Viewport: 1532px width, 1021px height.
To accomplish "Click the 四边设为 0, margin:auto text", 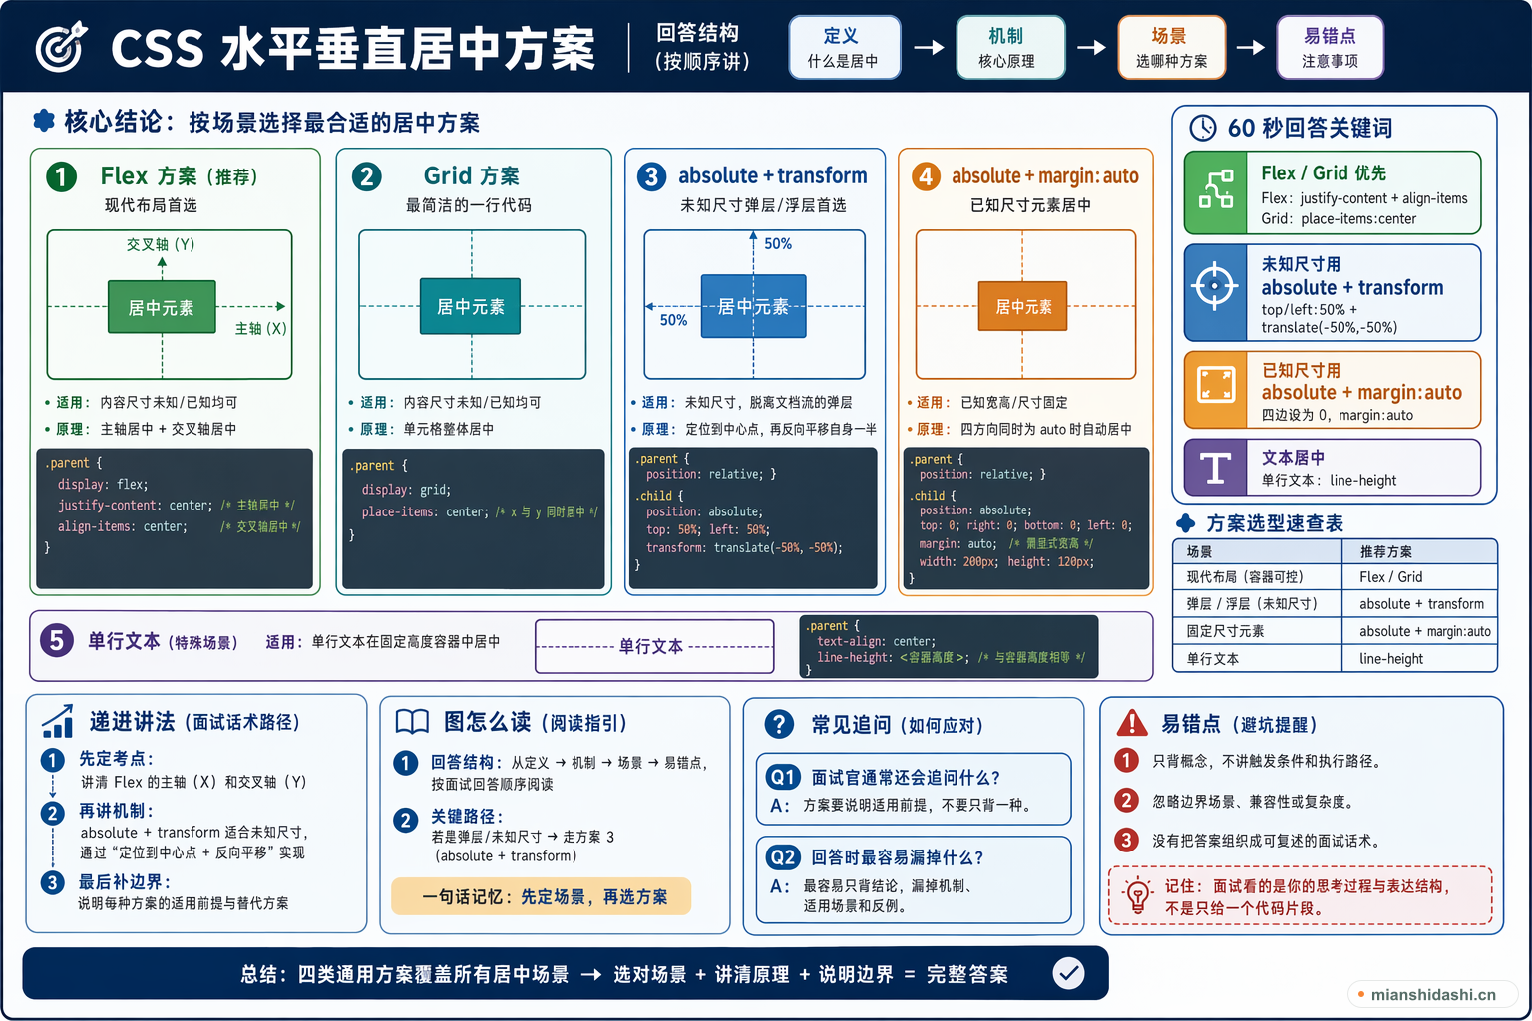I will pos(1337,415).
